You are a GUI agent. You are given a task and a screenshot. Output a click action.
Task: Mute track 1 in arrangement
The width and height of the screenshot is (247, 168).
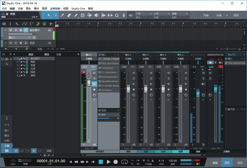[11, 30]
